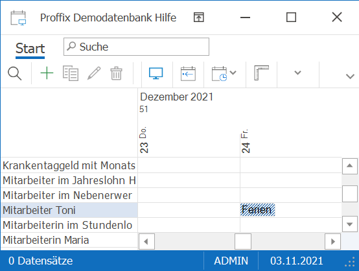Select row Mitarbeiterin im Stundenlo
The image size is (359, 271).
pyautogui.click(x=69, y=225)
